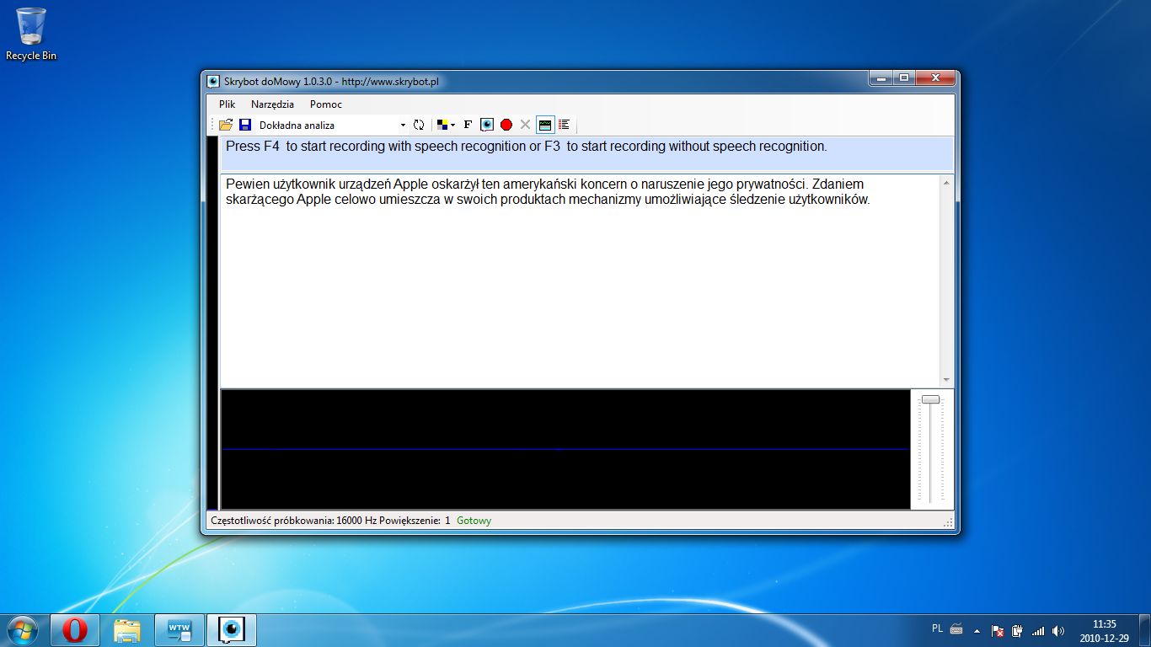Launch Opera from the taskbar
This screenshot has height=647, width=1151.
(x=75, y=630)
